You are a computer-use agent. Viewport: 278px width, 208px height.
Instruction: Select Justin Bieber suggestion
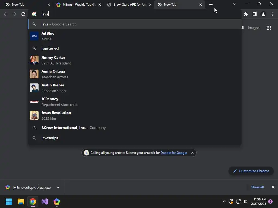click(135, 88)
